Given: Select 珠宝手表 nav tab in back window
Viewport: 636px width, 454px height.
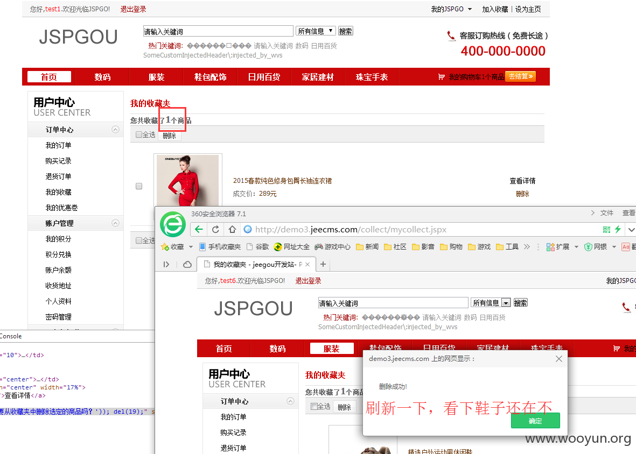Looking at the screenshot, I should coord(372,77).
